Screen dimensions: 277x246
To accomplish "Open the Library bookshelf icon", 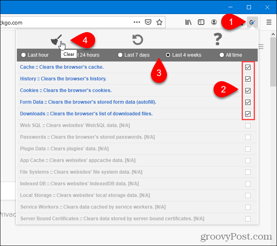I will (188, 22).
